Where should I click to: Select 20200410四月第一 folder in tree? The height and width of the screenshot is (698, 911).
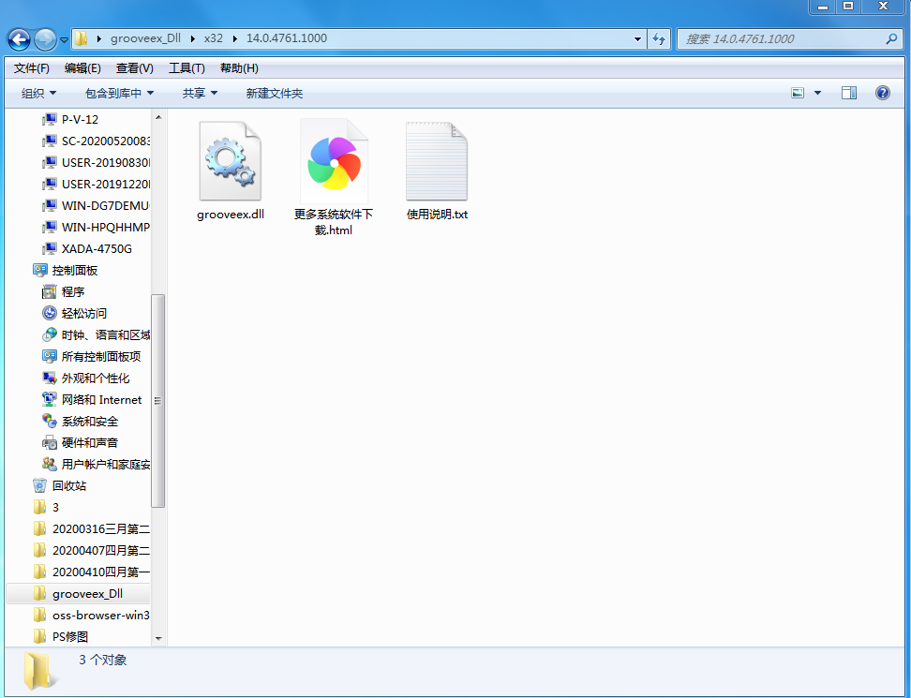pyautogui.click(x=100, y=572)
